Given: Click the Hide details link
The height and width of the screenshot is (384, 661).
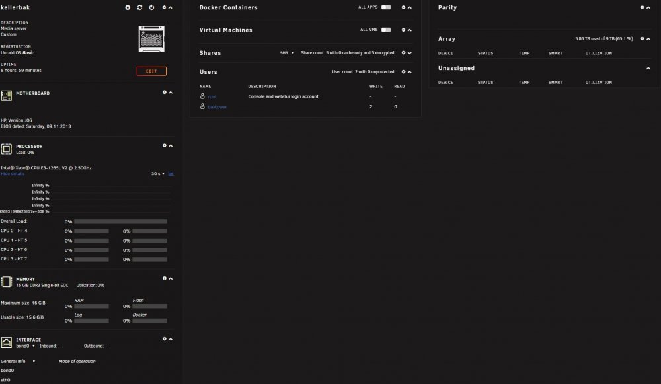Looking at the screenshot, I should (13, 174).
